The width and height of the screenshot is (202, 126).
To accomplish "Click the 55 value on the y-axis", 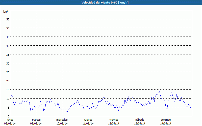I will coord(8,19).
